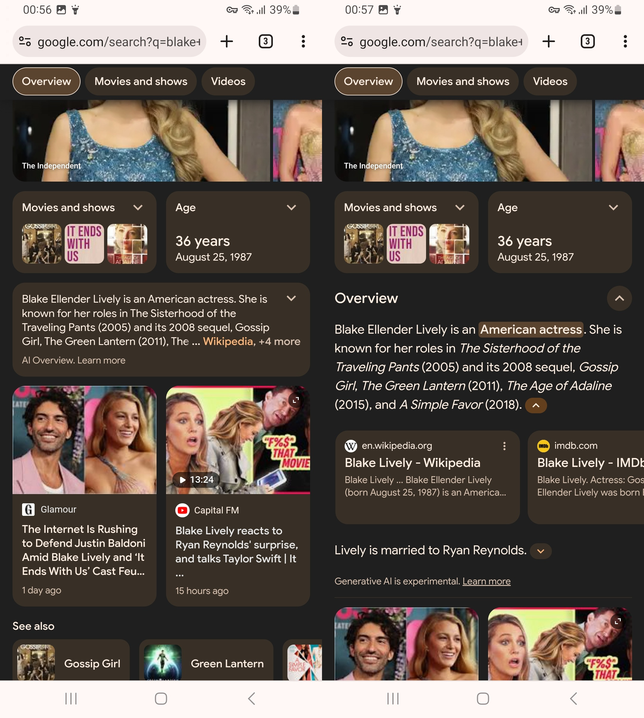This screenshot has height=718, width=644.
Task: Tap left URL address bar
Action: pos(109,41)
